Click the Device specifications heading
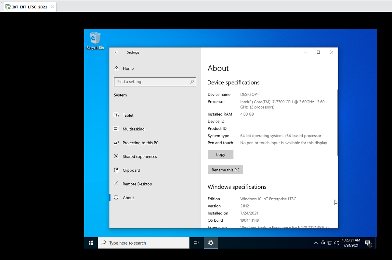The image size is (392, 260). (233, 83)
